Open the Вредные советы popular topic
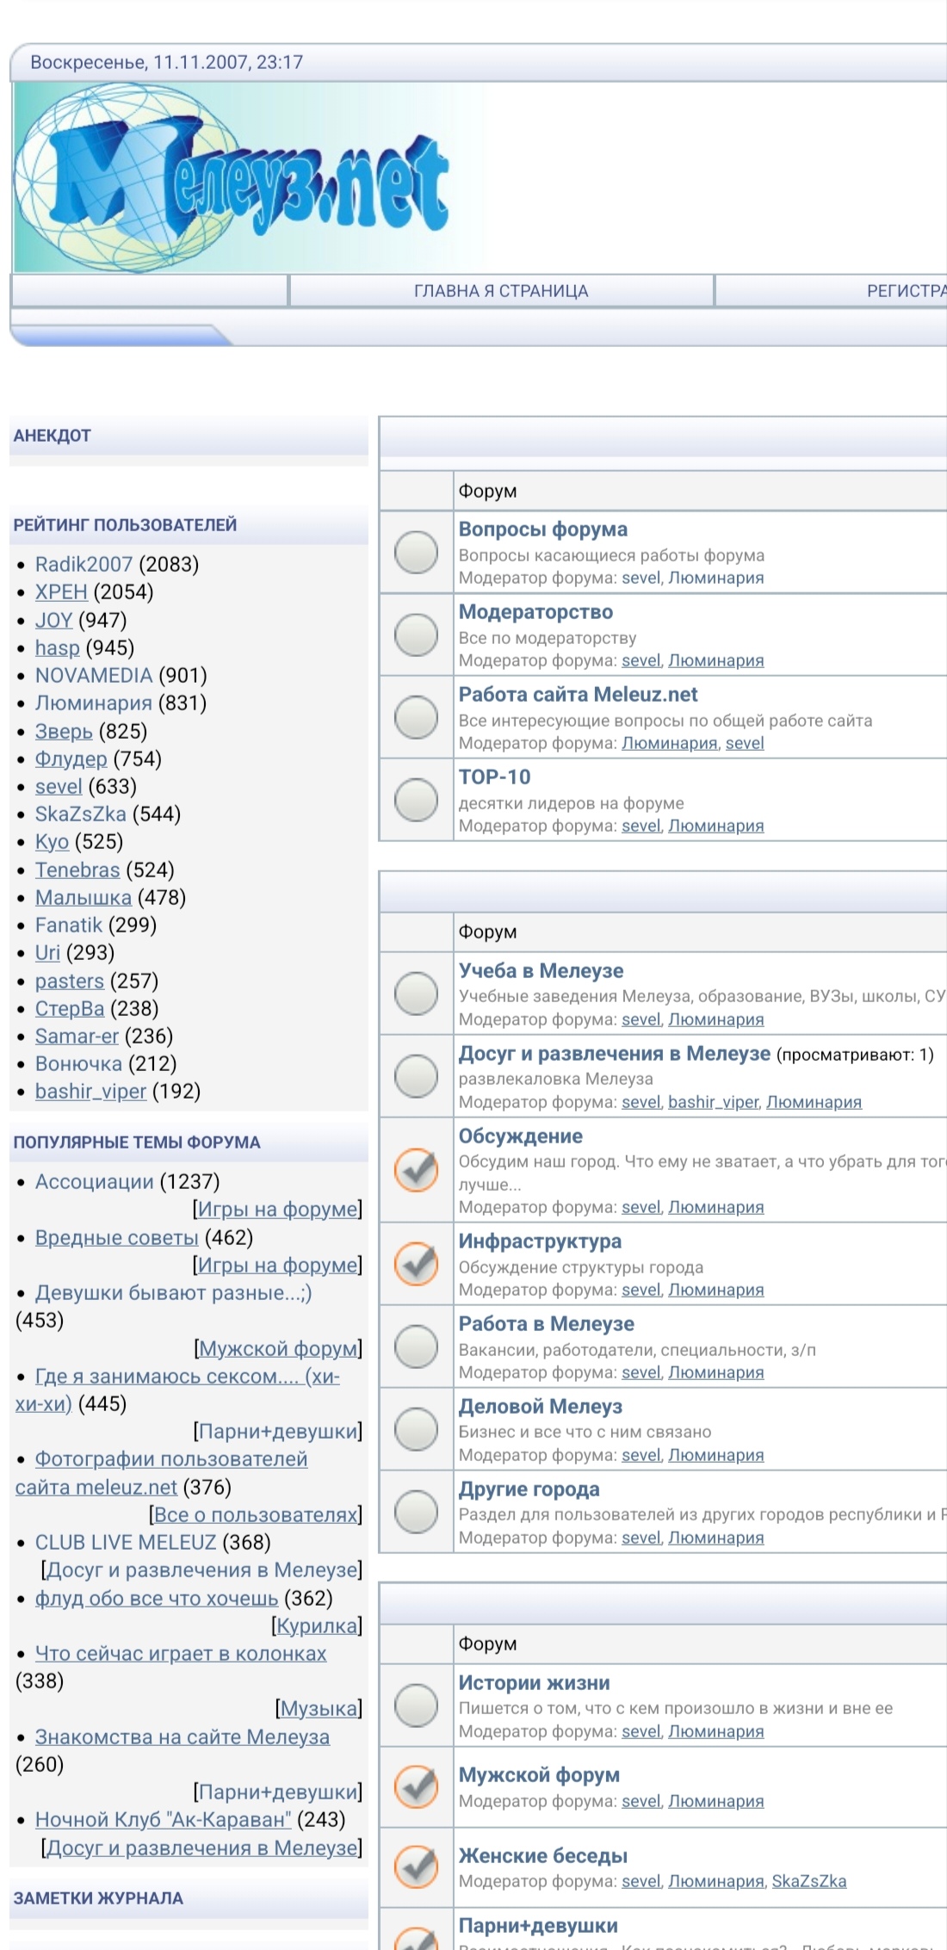 pyautogui.click(x=116, y=1238)
